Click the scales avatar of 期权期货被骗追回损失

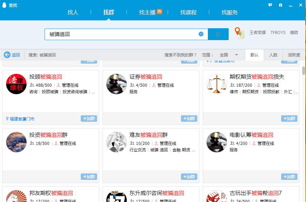point(217,84)
